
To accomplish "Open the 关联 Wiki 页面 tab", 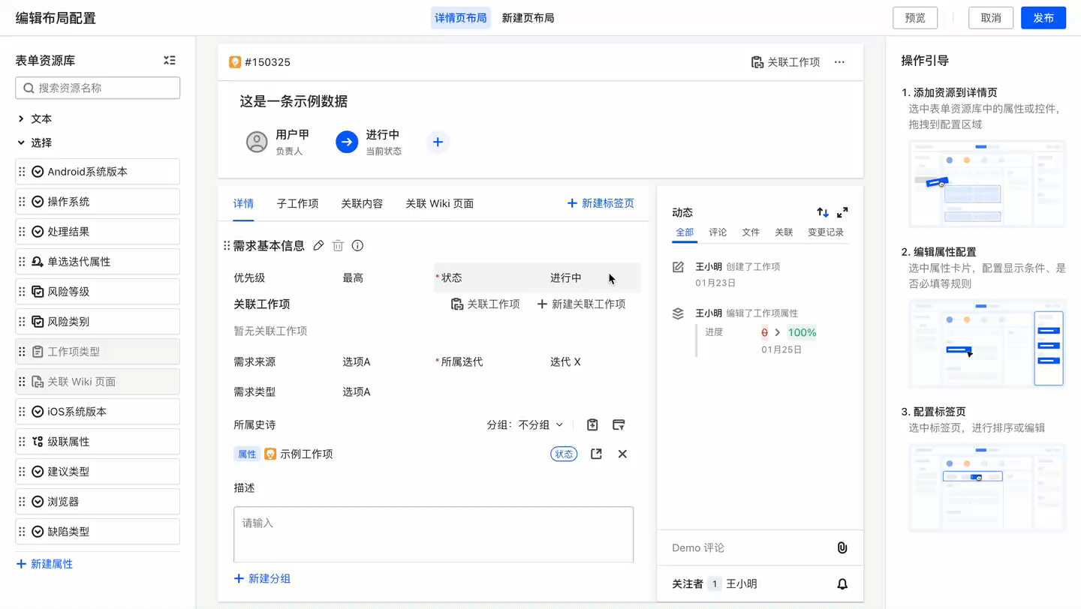I will click(439, 203).
